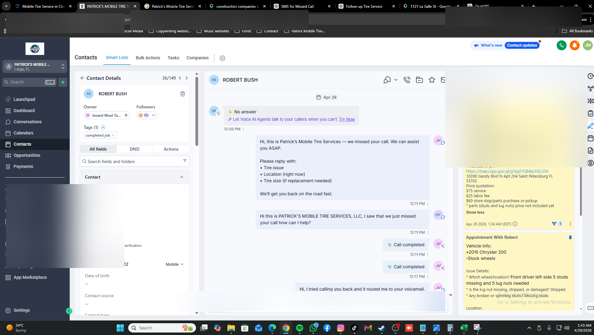Go back from Contact Details
The width and height of the screenshot is (594, 335).
click(82, 78)
